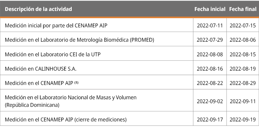259x130 pixels.
Task: Click end date 2022-08-29
Action: [243, 83]
